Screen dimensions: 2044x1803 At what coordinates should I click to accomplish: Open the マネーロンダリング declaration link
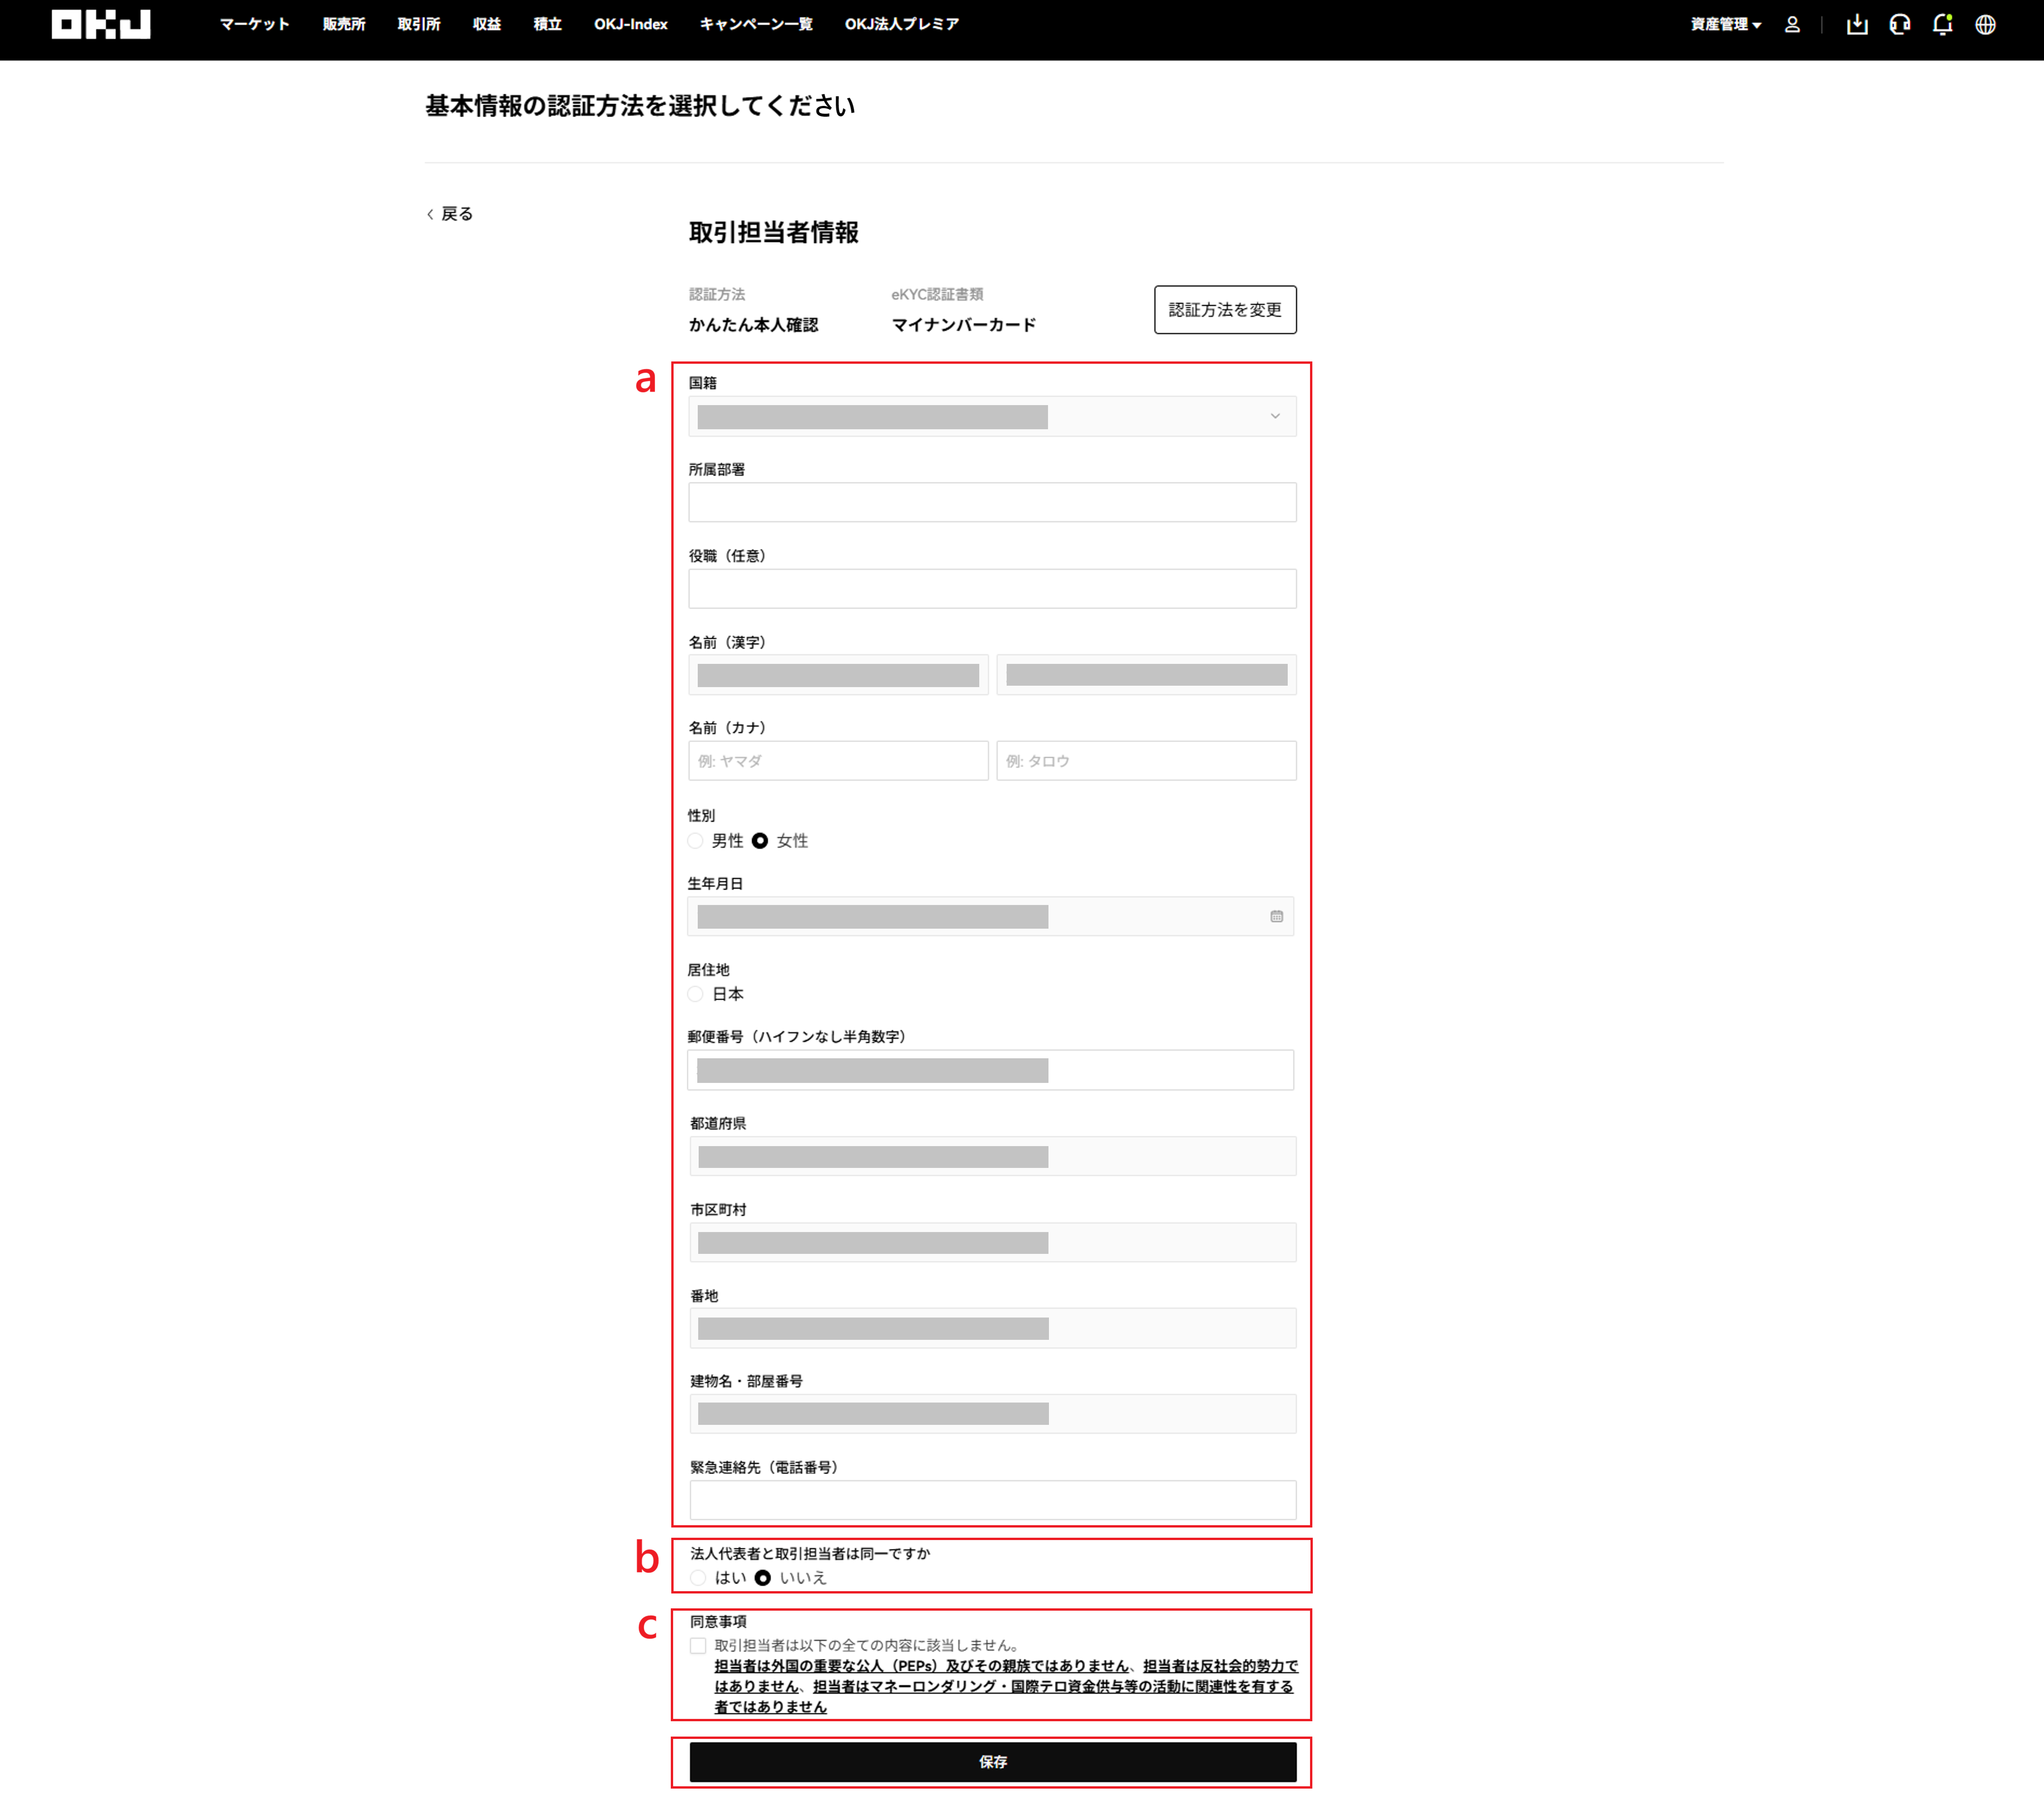coord(1052,1686)
